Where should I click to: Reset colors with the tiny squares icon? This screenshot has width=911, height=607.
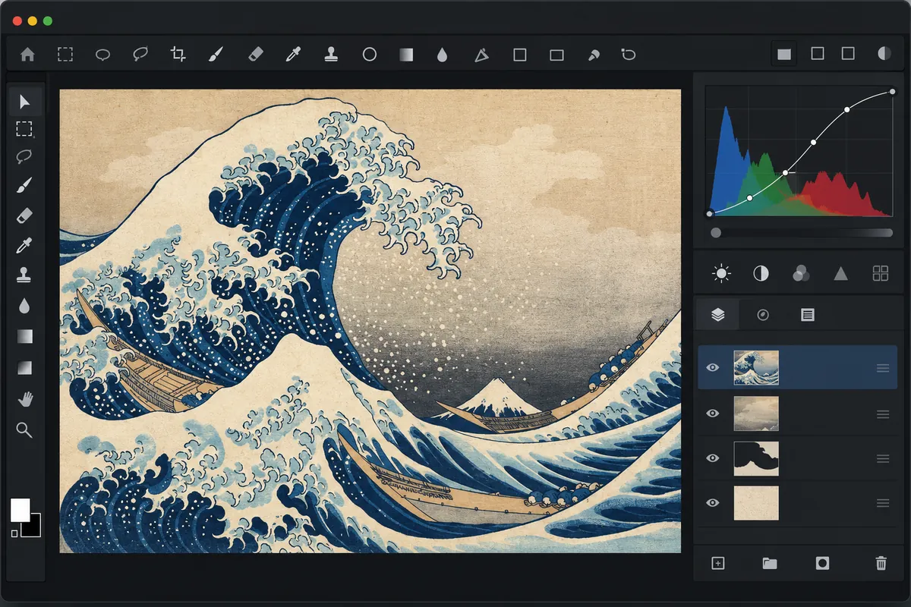point(14,534)
